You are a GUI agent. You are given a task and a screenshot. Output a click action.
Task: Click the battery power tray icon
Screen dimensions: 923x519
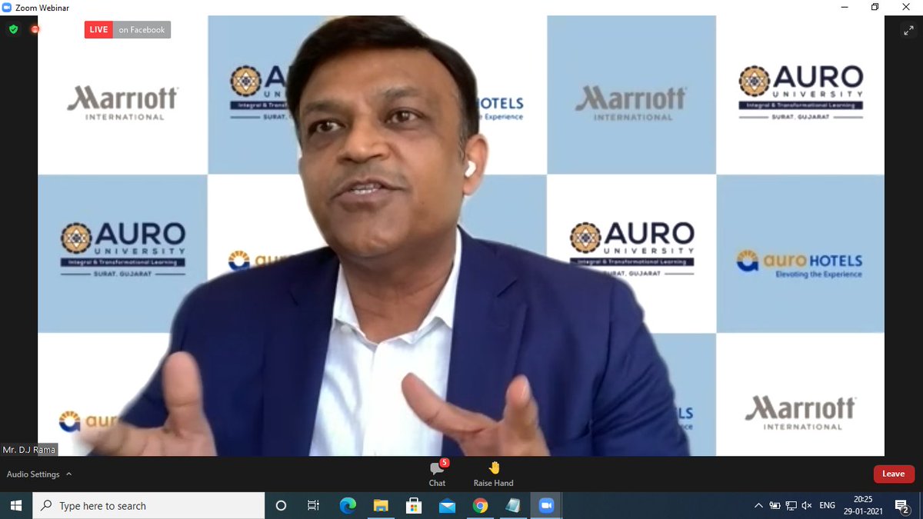[775, 505]
